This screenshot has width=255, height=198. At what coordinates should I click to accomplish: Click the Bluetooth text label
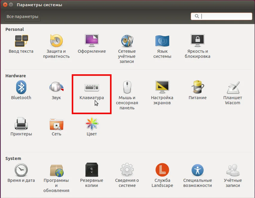[21, 98]
